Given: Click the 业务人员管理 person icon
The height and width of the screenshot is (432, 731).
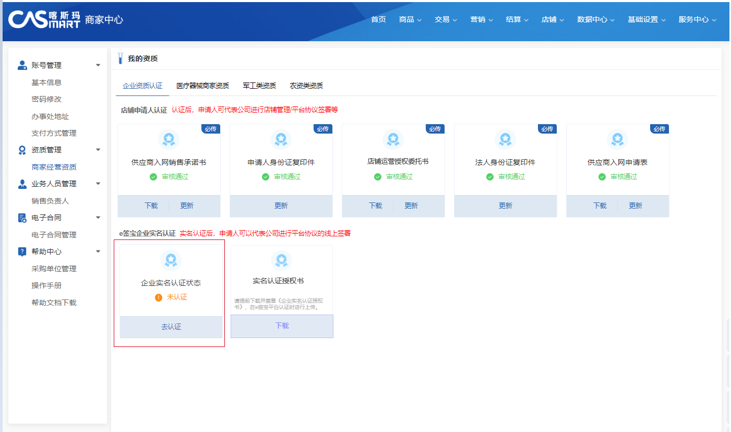Looking at the screenshot, I should coord(22,184).
